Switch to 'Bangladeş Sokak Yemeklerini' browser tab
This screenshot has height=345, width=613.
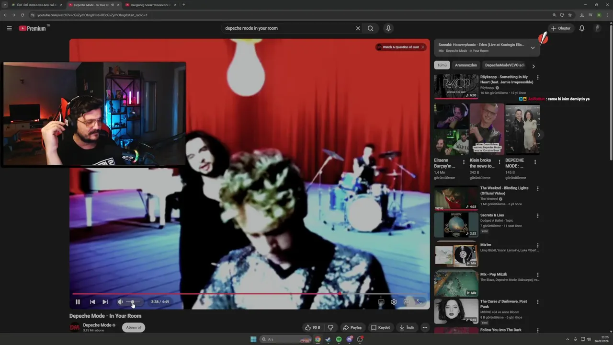[150, 5]
